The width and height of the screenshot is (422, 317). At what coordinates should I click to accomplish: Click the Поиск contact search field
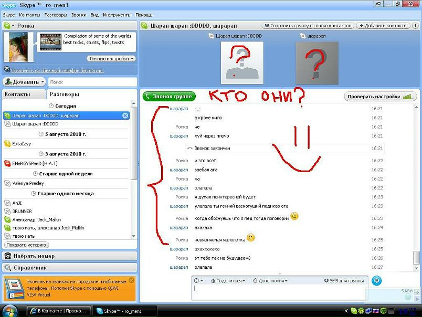[92, 82]
